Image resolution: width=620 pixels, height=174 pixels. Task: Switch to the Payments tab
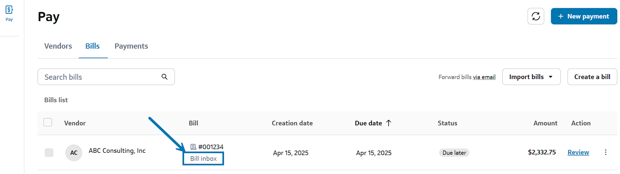click(x=131, y=46)
